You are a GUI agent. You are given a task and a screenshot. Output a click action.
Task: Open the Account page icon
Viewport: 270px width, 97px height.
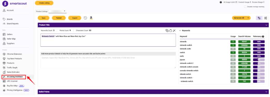(x=4, y=10)
